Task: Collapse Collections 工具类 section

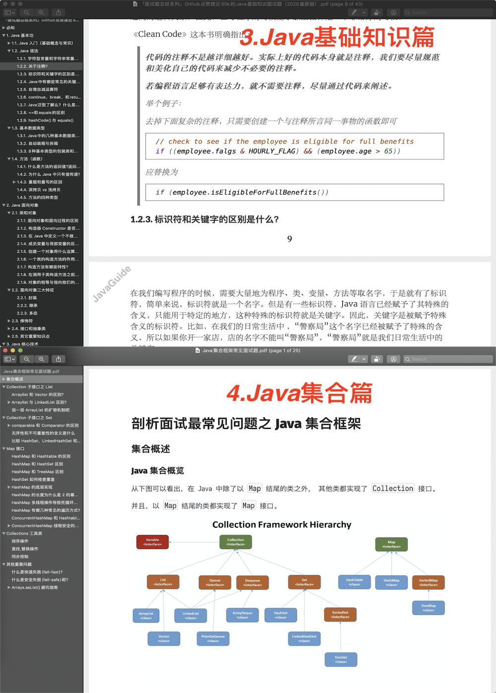Action: (x=4, y=534)
